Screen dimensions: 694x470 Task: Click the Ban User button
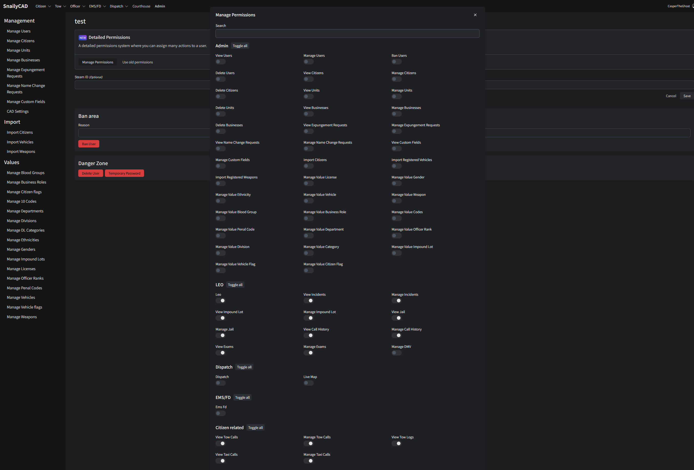coord(89,144)
